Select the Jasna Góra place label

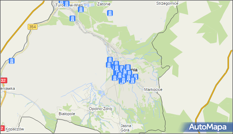(126, 128)
